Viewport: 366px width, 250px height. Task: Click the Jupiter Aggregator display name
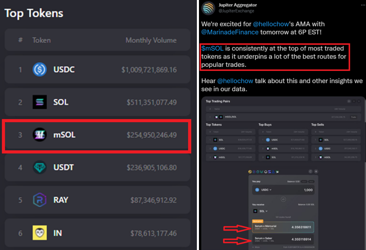click(238, 5)
